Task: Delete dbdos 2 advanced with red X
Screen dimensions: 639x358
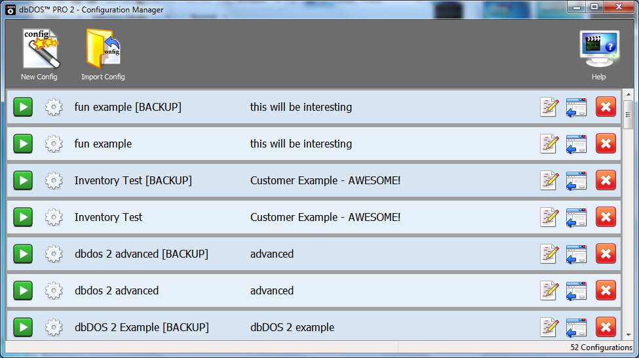Action: click(x=606, y=290)
